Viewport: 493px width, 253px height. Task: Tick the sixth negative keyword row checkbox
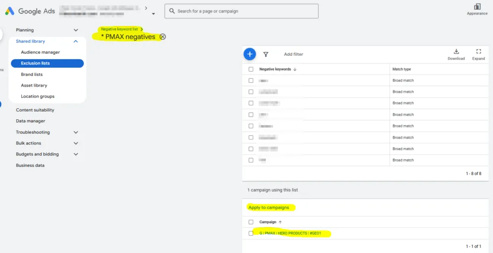pyautogui.click(x=251, y=138)
